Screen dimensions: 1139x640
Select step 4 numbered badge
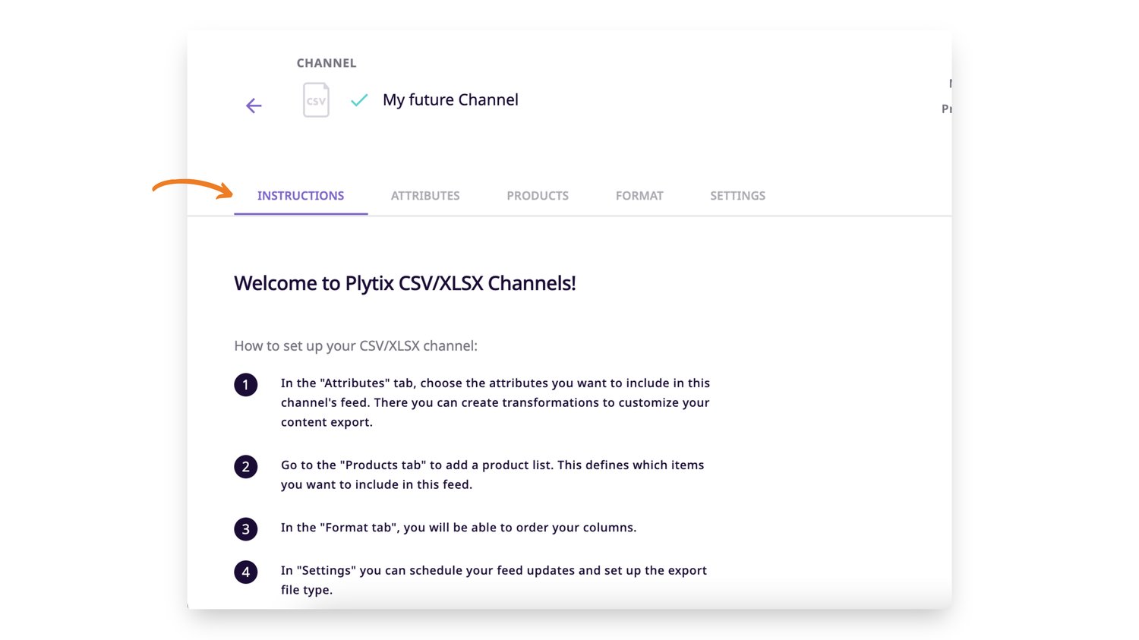pos(245,572)
